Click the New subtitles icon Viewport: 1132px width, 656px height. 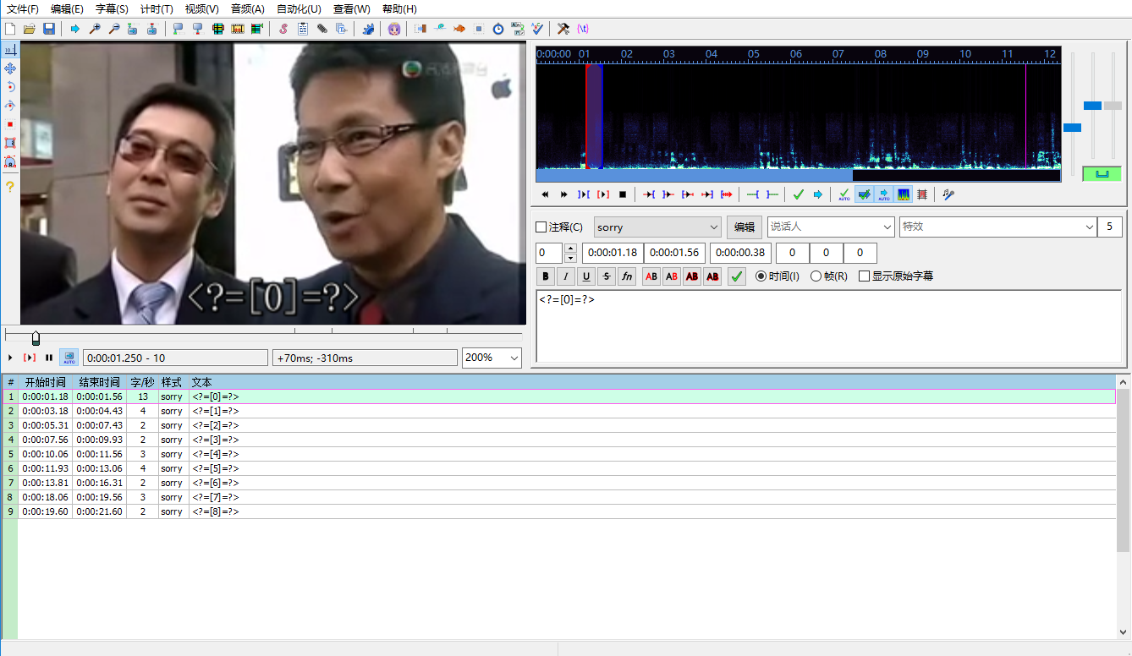pyautogui.click(x=10, y=29)
